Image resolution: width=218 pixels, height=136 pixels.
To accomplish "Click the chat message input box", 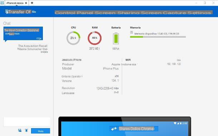I will coord(27,122).
